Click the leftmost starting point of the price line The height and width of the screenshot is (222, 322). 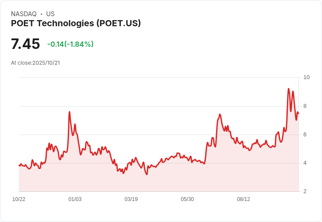click(x=19, y=165)
